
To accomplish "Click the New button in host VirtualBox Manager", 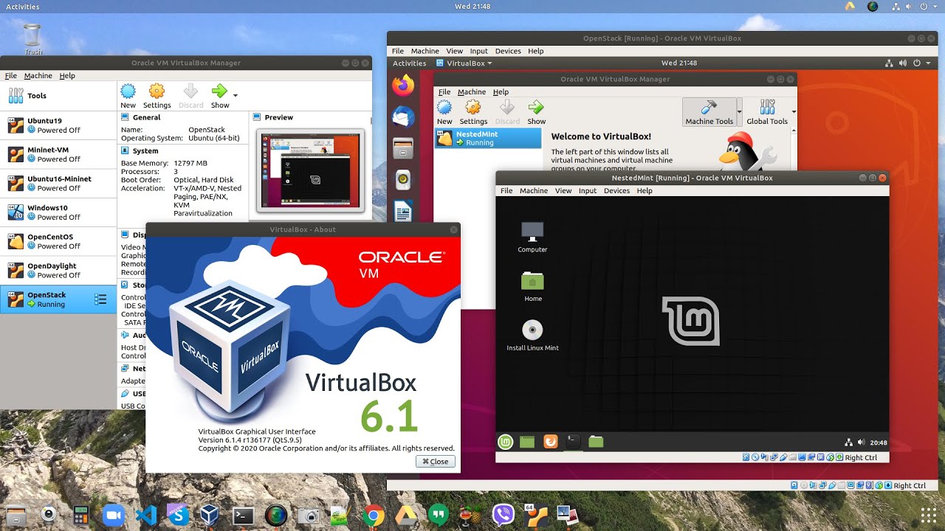I will tap(128, 96).
